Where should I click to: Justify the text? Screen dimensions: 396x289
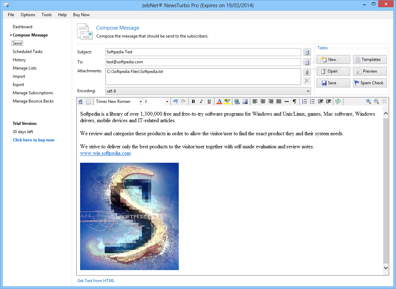[x=279, y=101]
